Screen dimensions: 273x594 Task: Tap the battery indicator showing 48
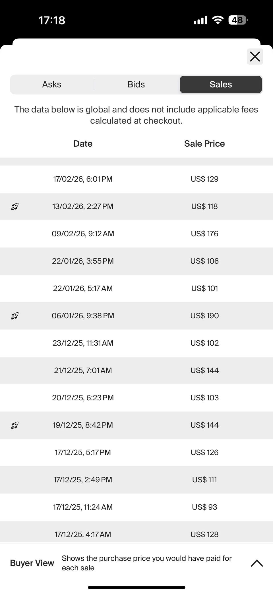pos(238,20)
